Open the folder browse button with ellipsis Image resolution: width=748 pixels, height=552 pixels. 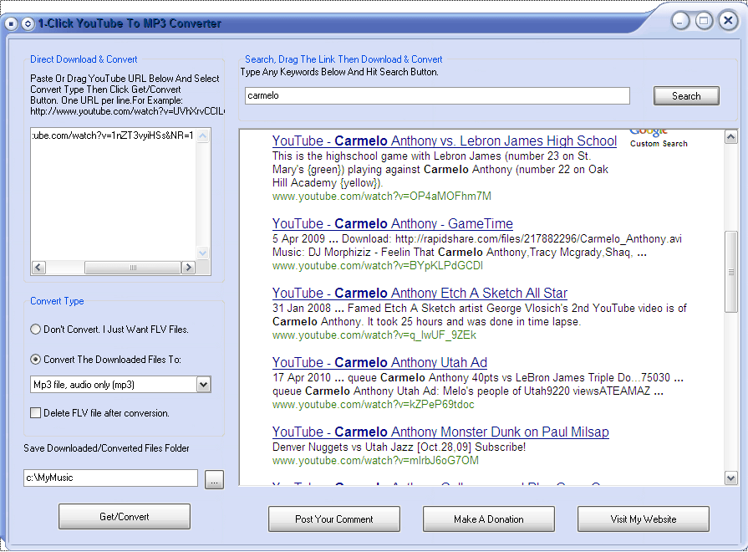click(214, 480)
